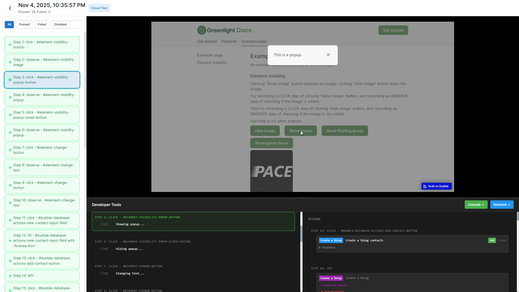Click the Built on Bubble badge
519x292 pixels.
click(x=436, y=186)
